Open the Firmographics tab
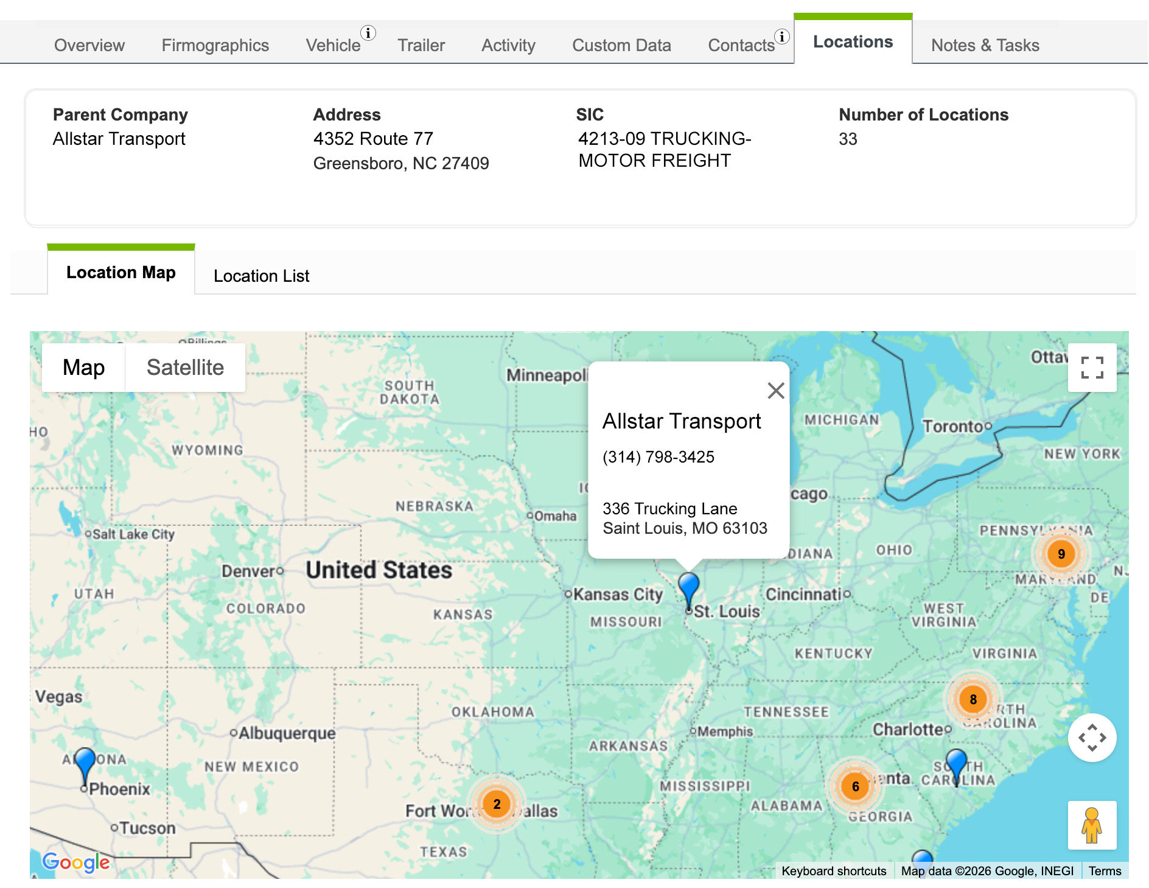The image size is (1149, 888). pos(215,45)
